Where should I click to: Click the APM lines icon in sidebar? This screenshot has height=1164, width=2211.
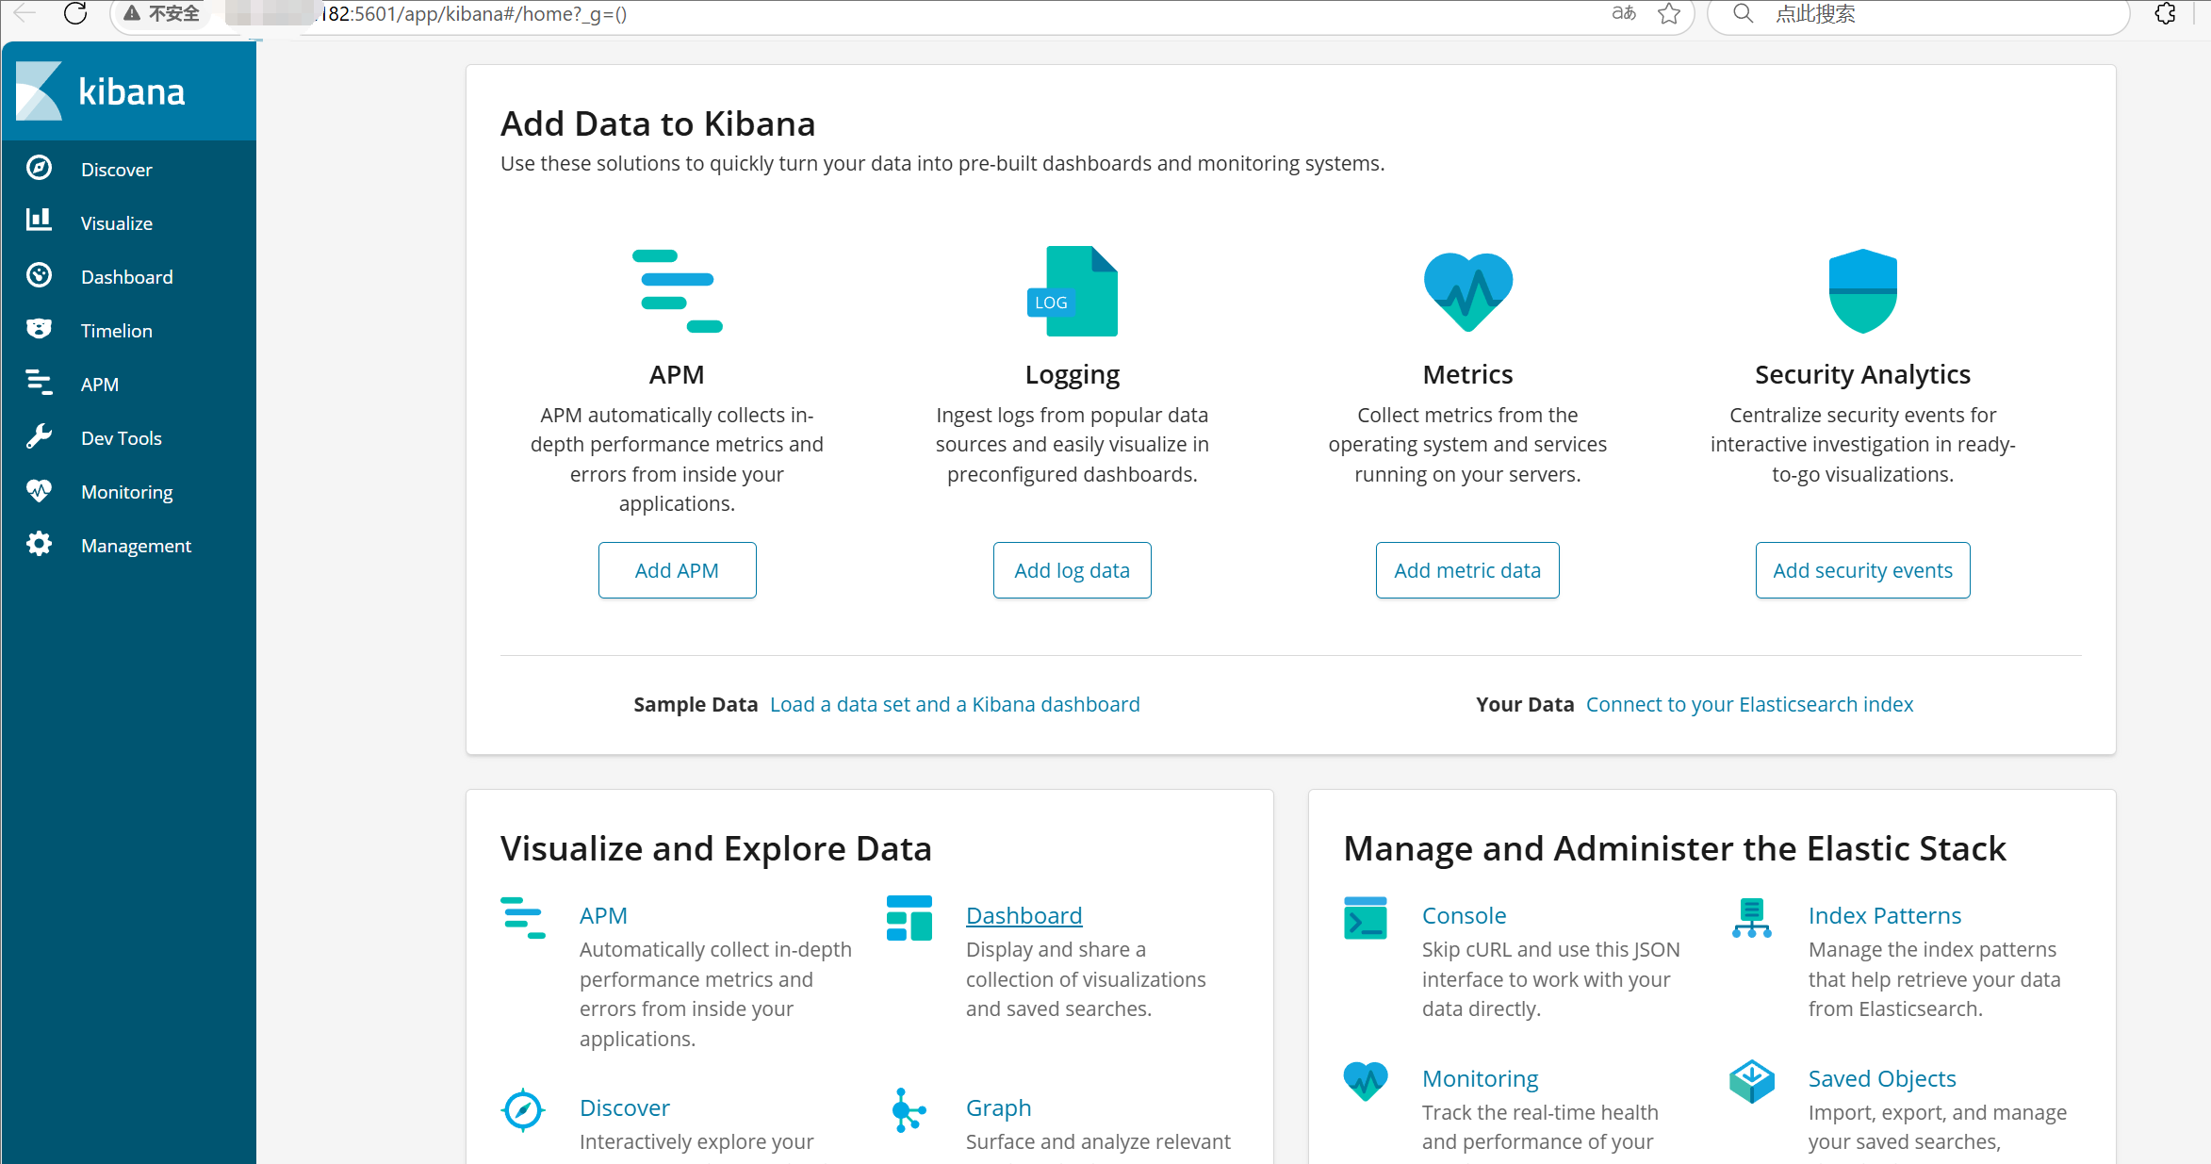coord(39,383)
